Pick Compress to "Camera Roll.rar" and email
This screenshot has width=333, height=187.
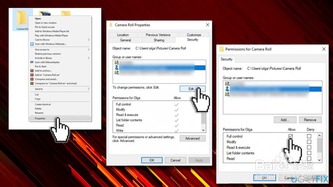point(55,83)
